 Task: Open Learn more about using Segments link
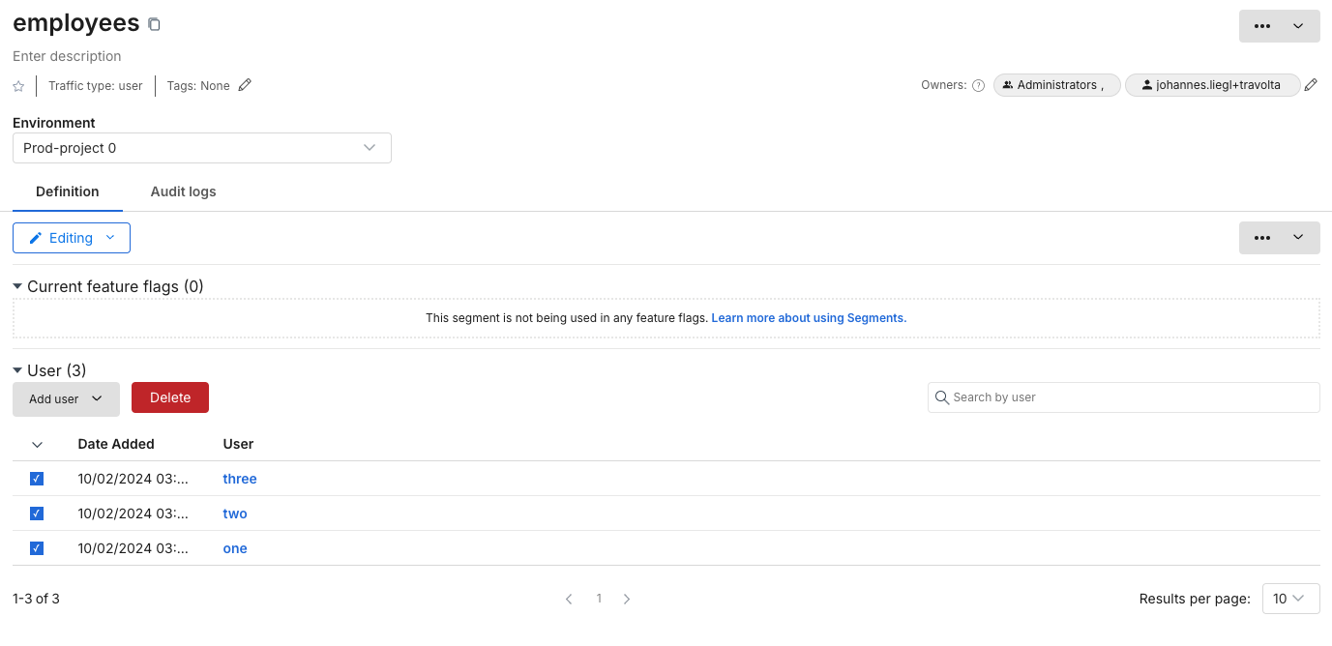click(809, 318)
